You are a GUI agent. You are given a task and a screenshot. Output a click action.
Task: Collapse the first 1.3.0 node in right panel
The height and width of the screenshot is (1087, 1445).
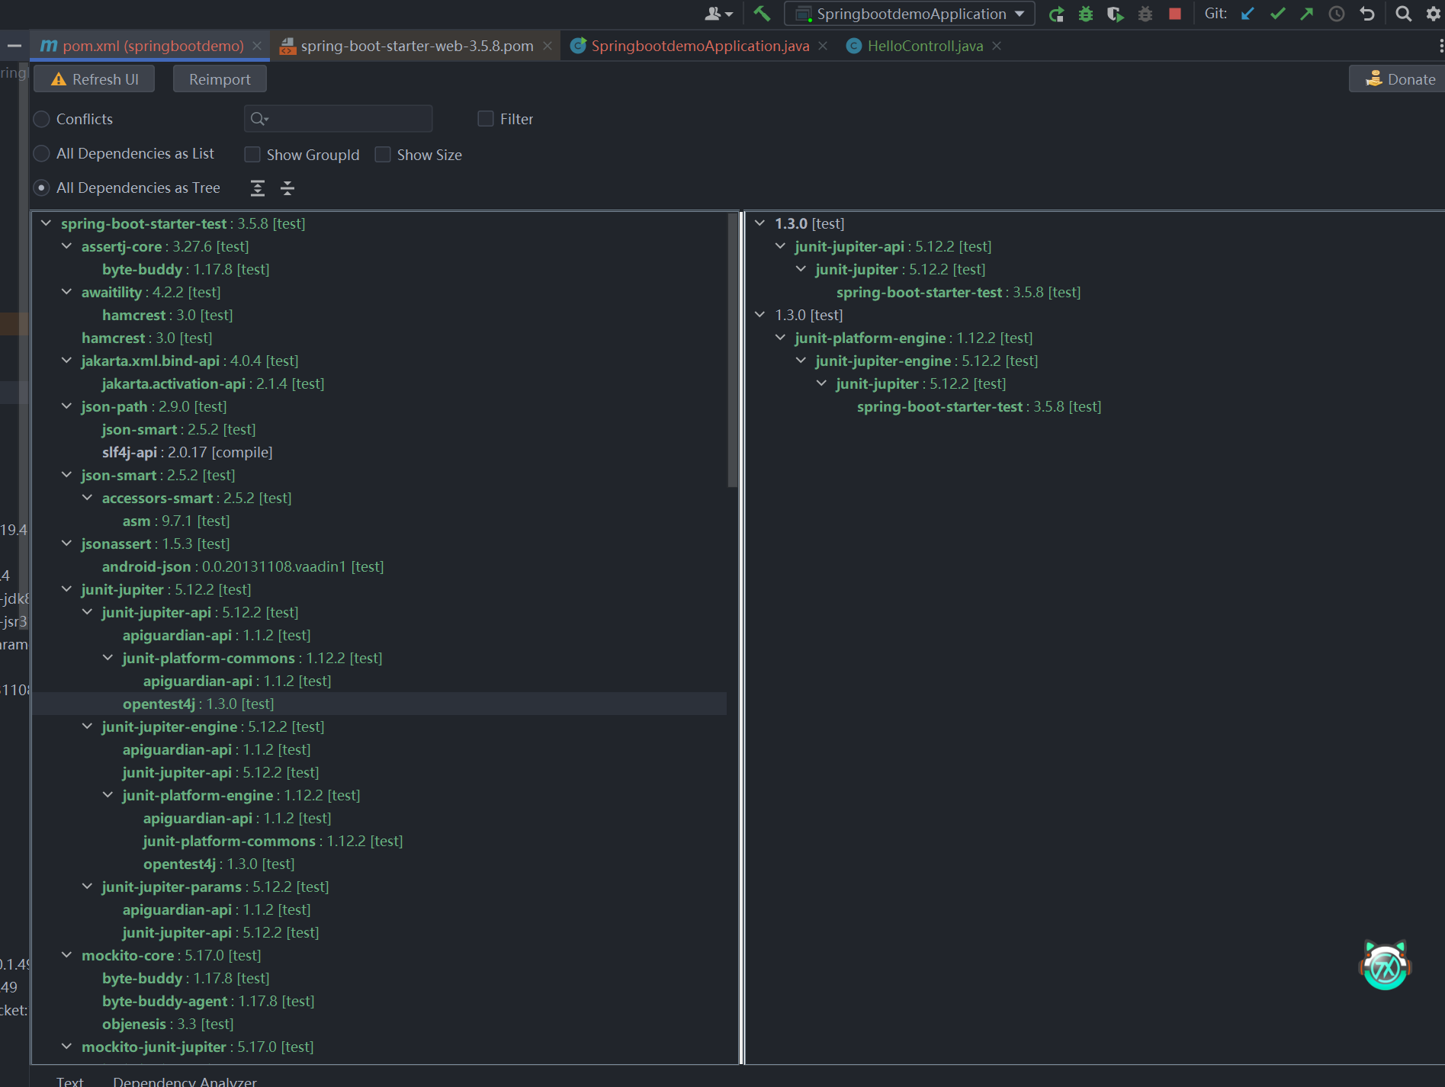tap(760, 223)
